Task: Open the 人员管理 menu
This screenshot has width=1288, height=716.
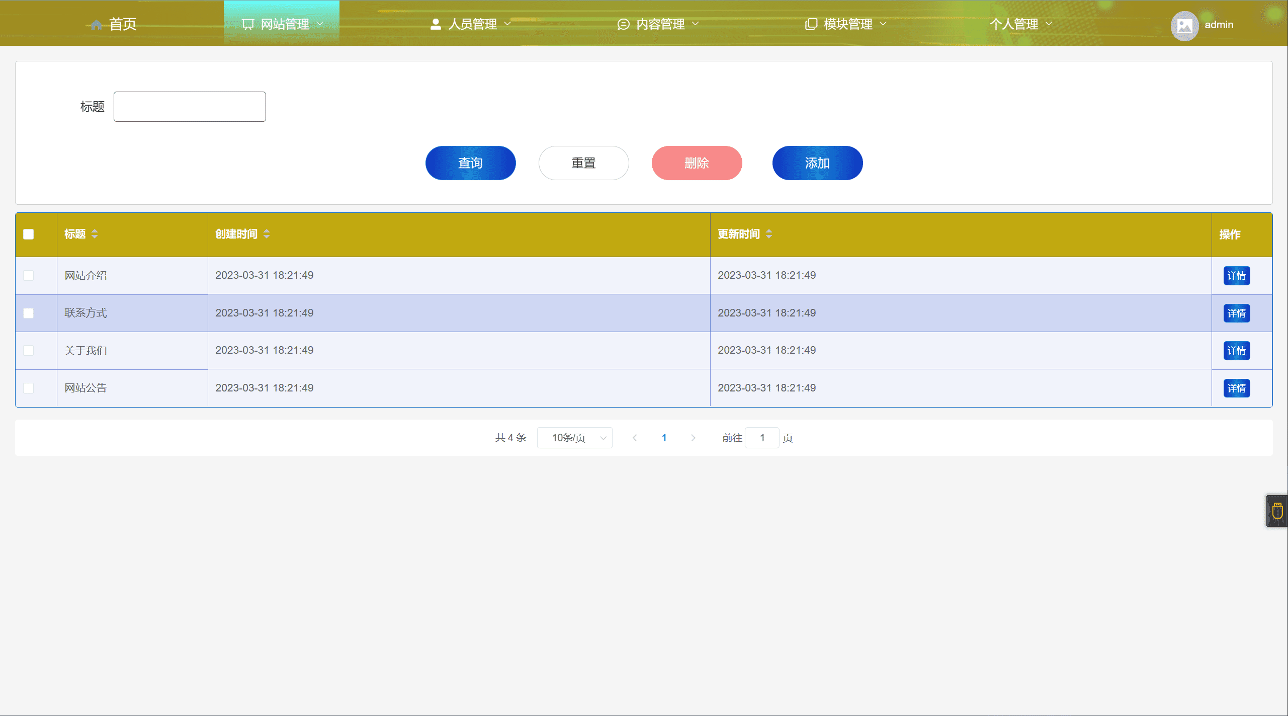Action: 472,24
